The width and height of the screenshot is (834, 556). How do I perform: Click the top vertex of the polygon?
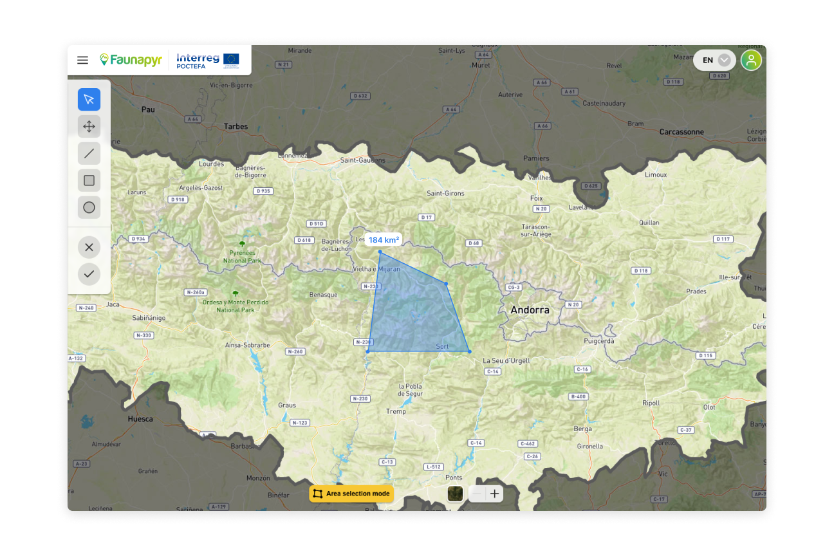point(380,252)
